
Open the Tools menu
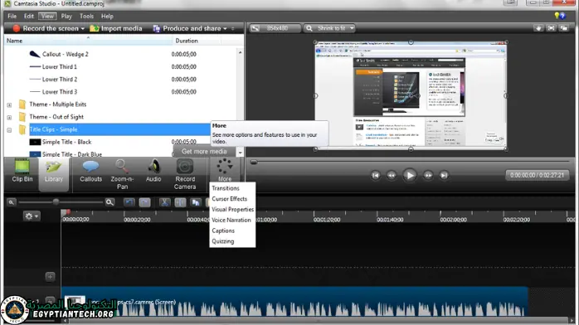(x=86, y=17)
